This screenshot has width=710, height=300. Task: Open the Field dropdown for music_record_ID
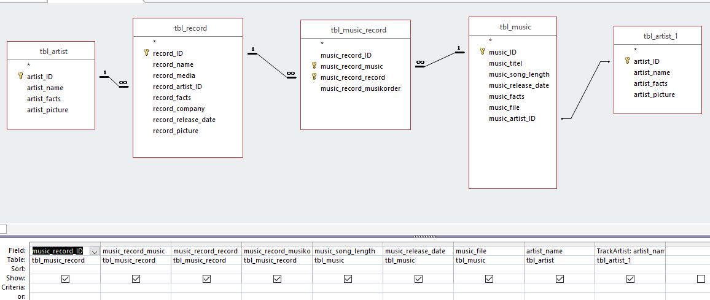click(x=95, y=251)
